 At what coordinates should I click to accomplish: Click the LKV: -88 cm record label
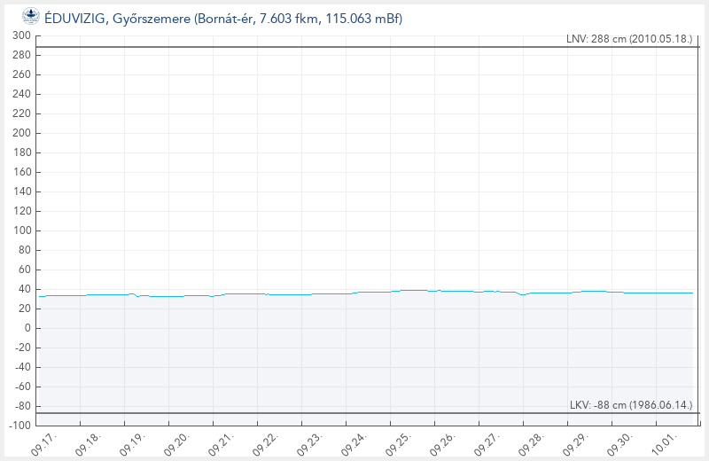630,405
